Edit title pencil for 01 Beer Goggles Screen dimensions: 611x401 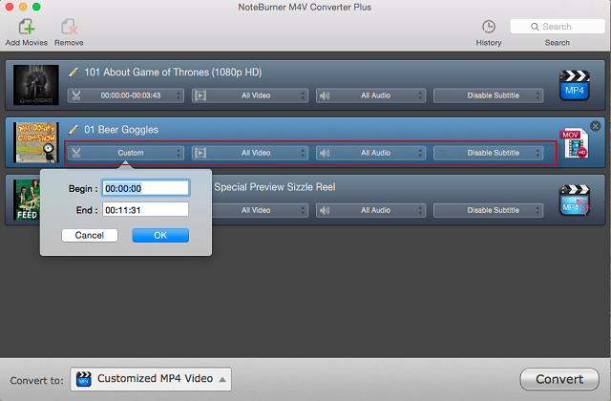coord(74,130)
